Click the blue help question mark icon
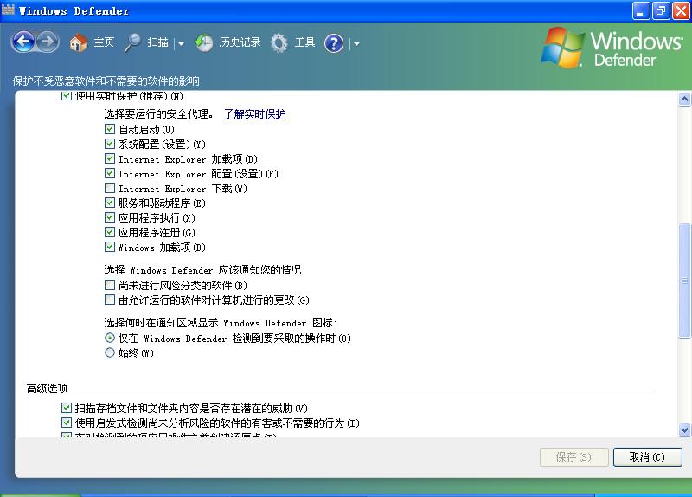 [334, 43]
